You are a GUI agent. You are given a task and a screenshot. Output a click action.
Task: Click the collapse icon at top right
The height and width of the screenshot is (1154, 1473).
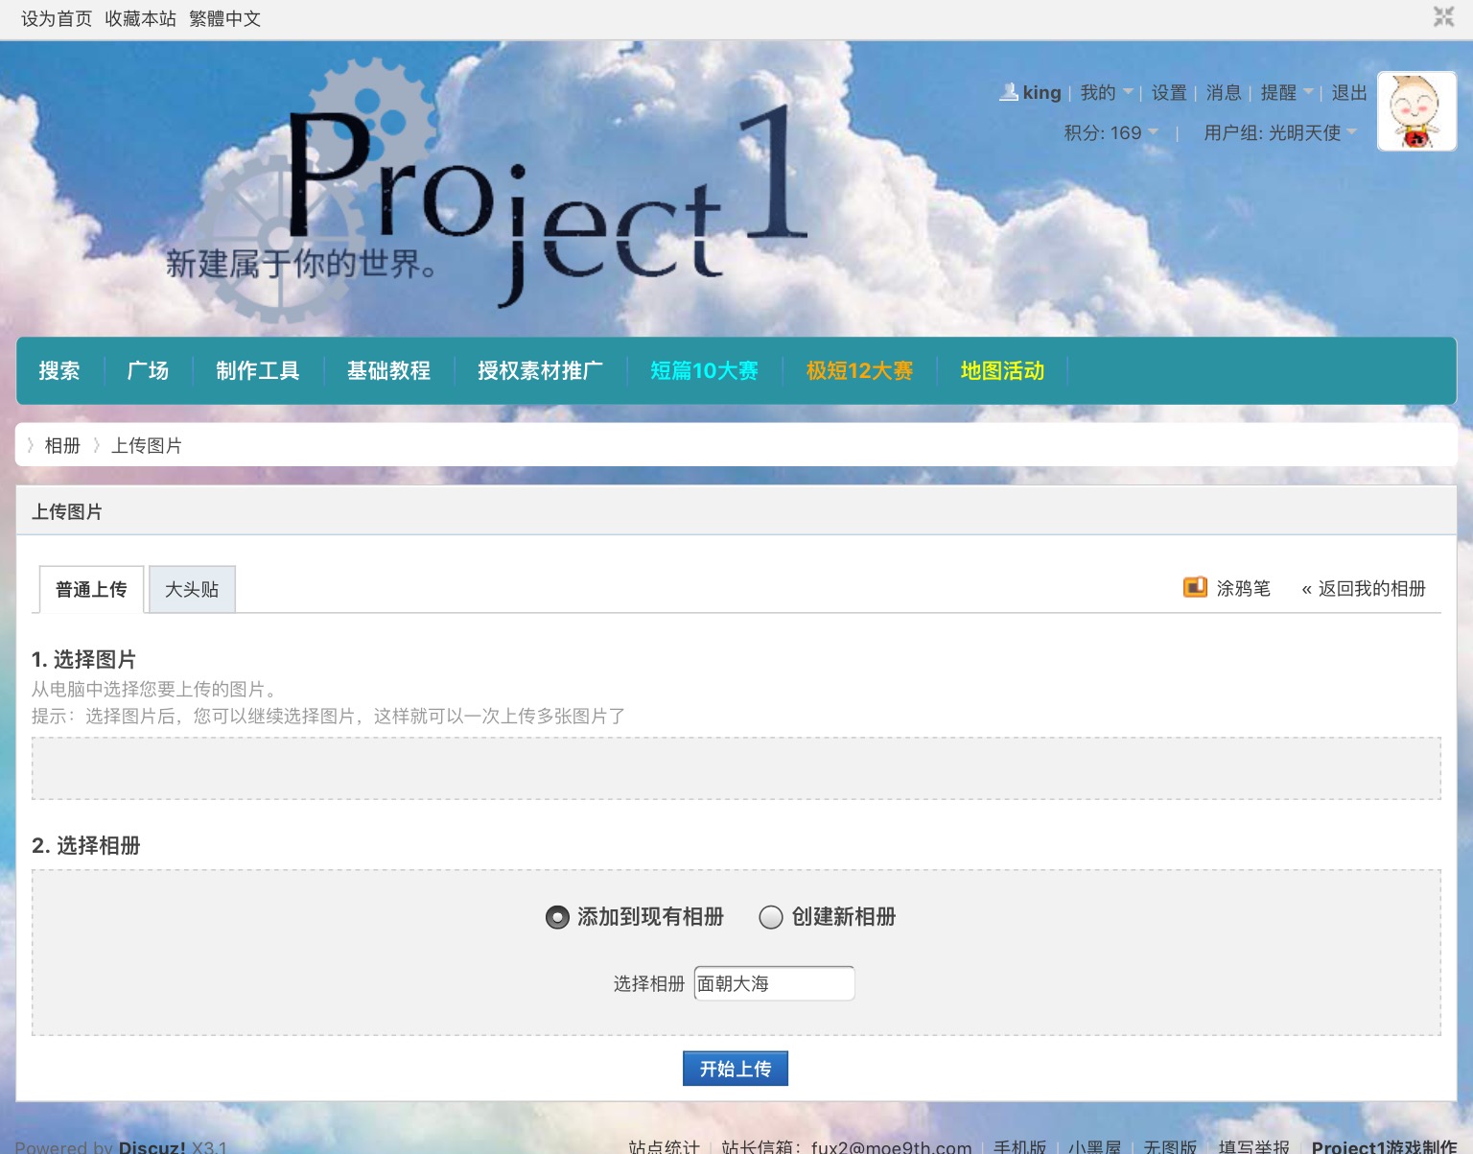(1443, 16)
